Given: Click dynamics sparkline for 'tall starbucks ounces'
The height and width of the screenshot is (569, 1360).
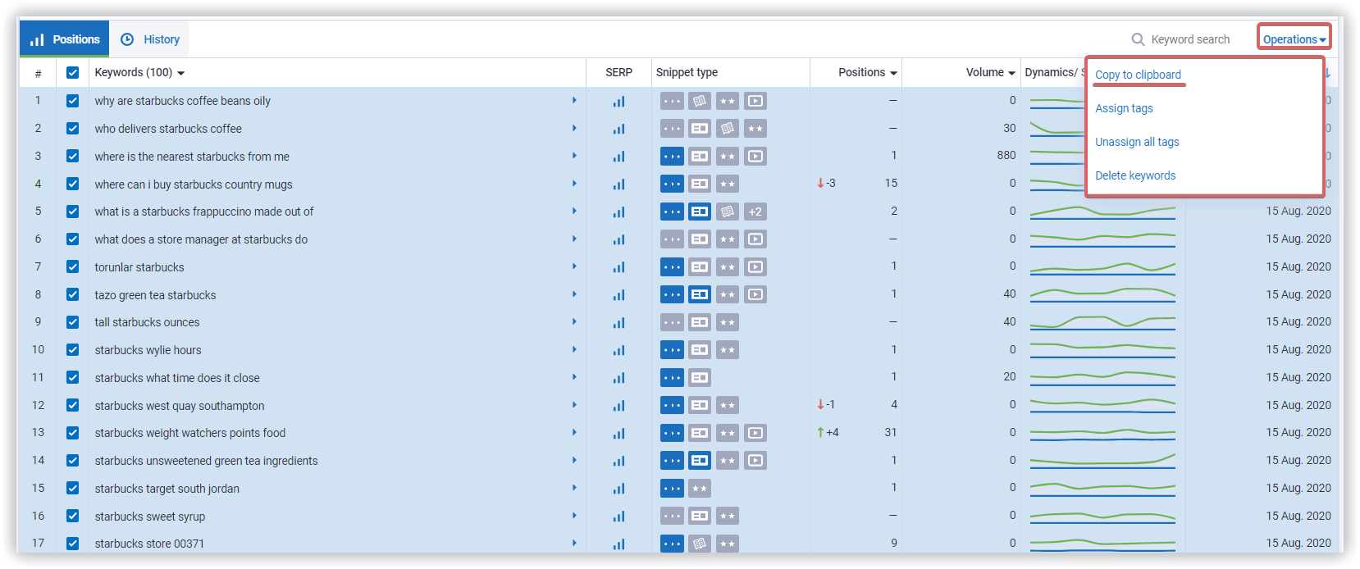Looking at the screenshot, I should (x=1102, y=321).
